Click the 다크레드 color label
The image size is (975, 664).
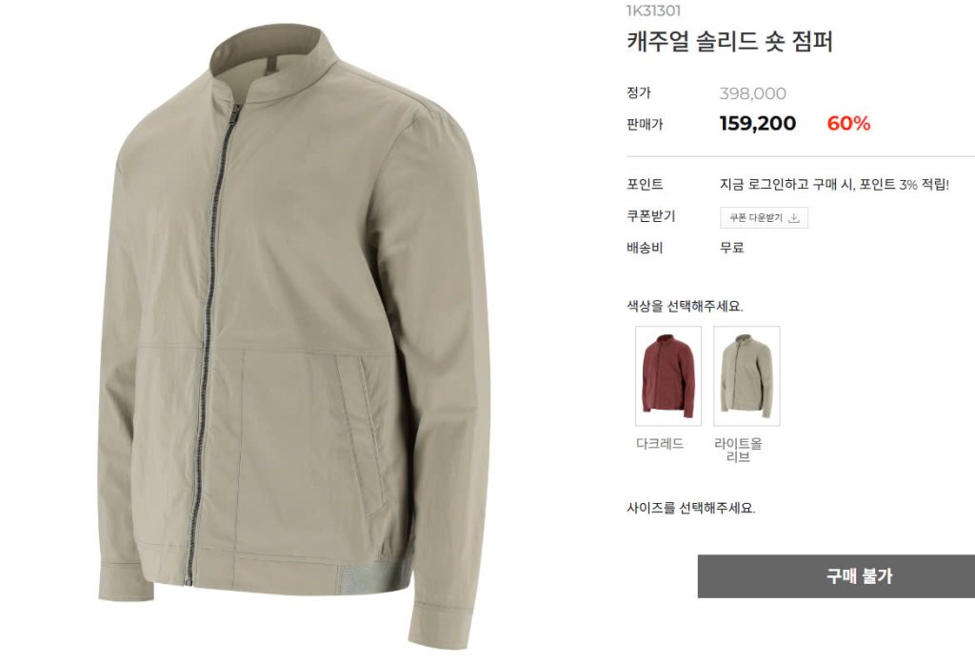660,444
